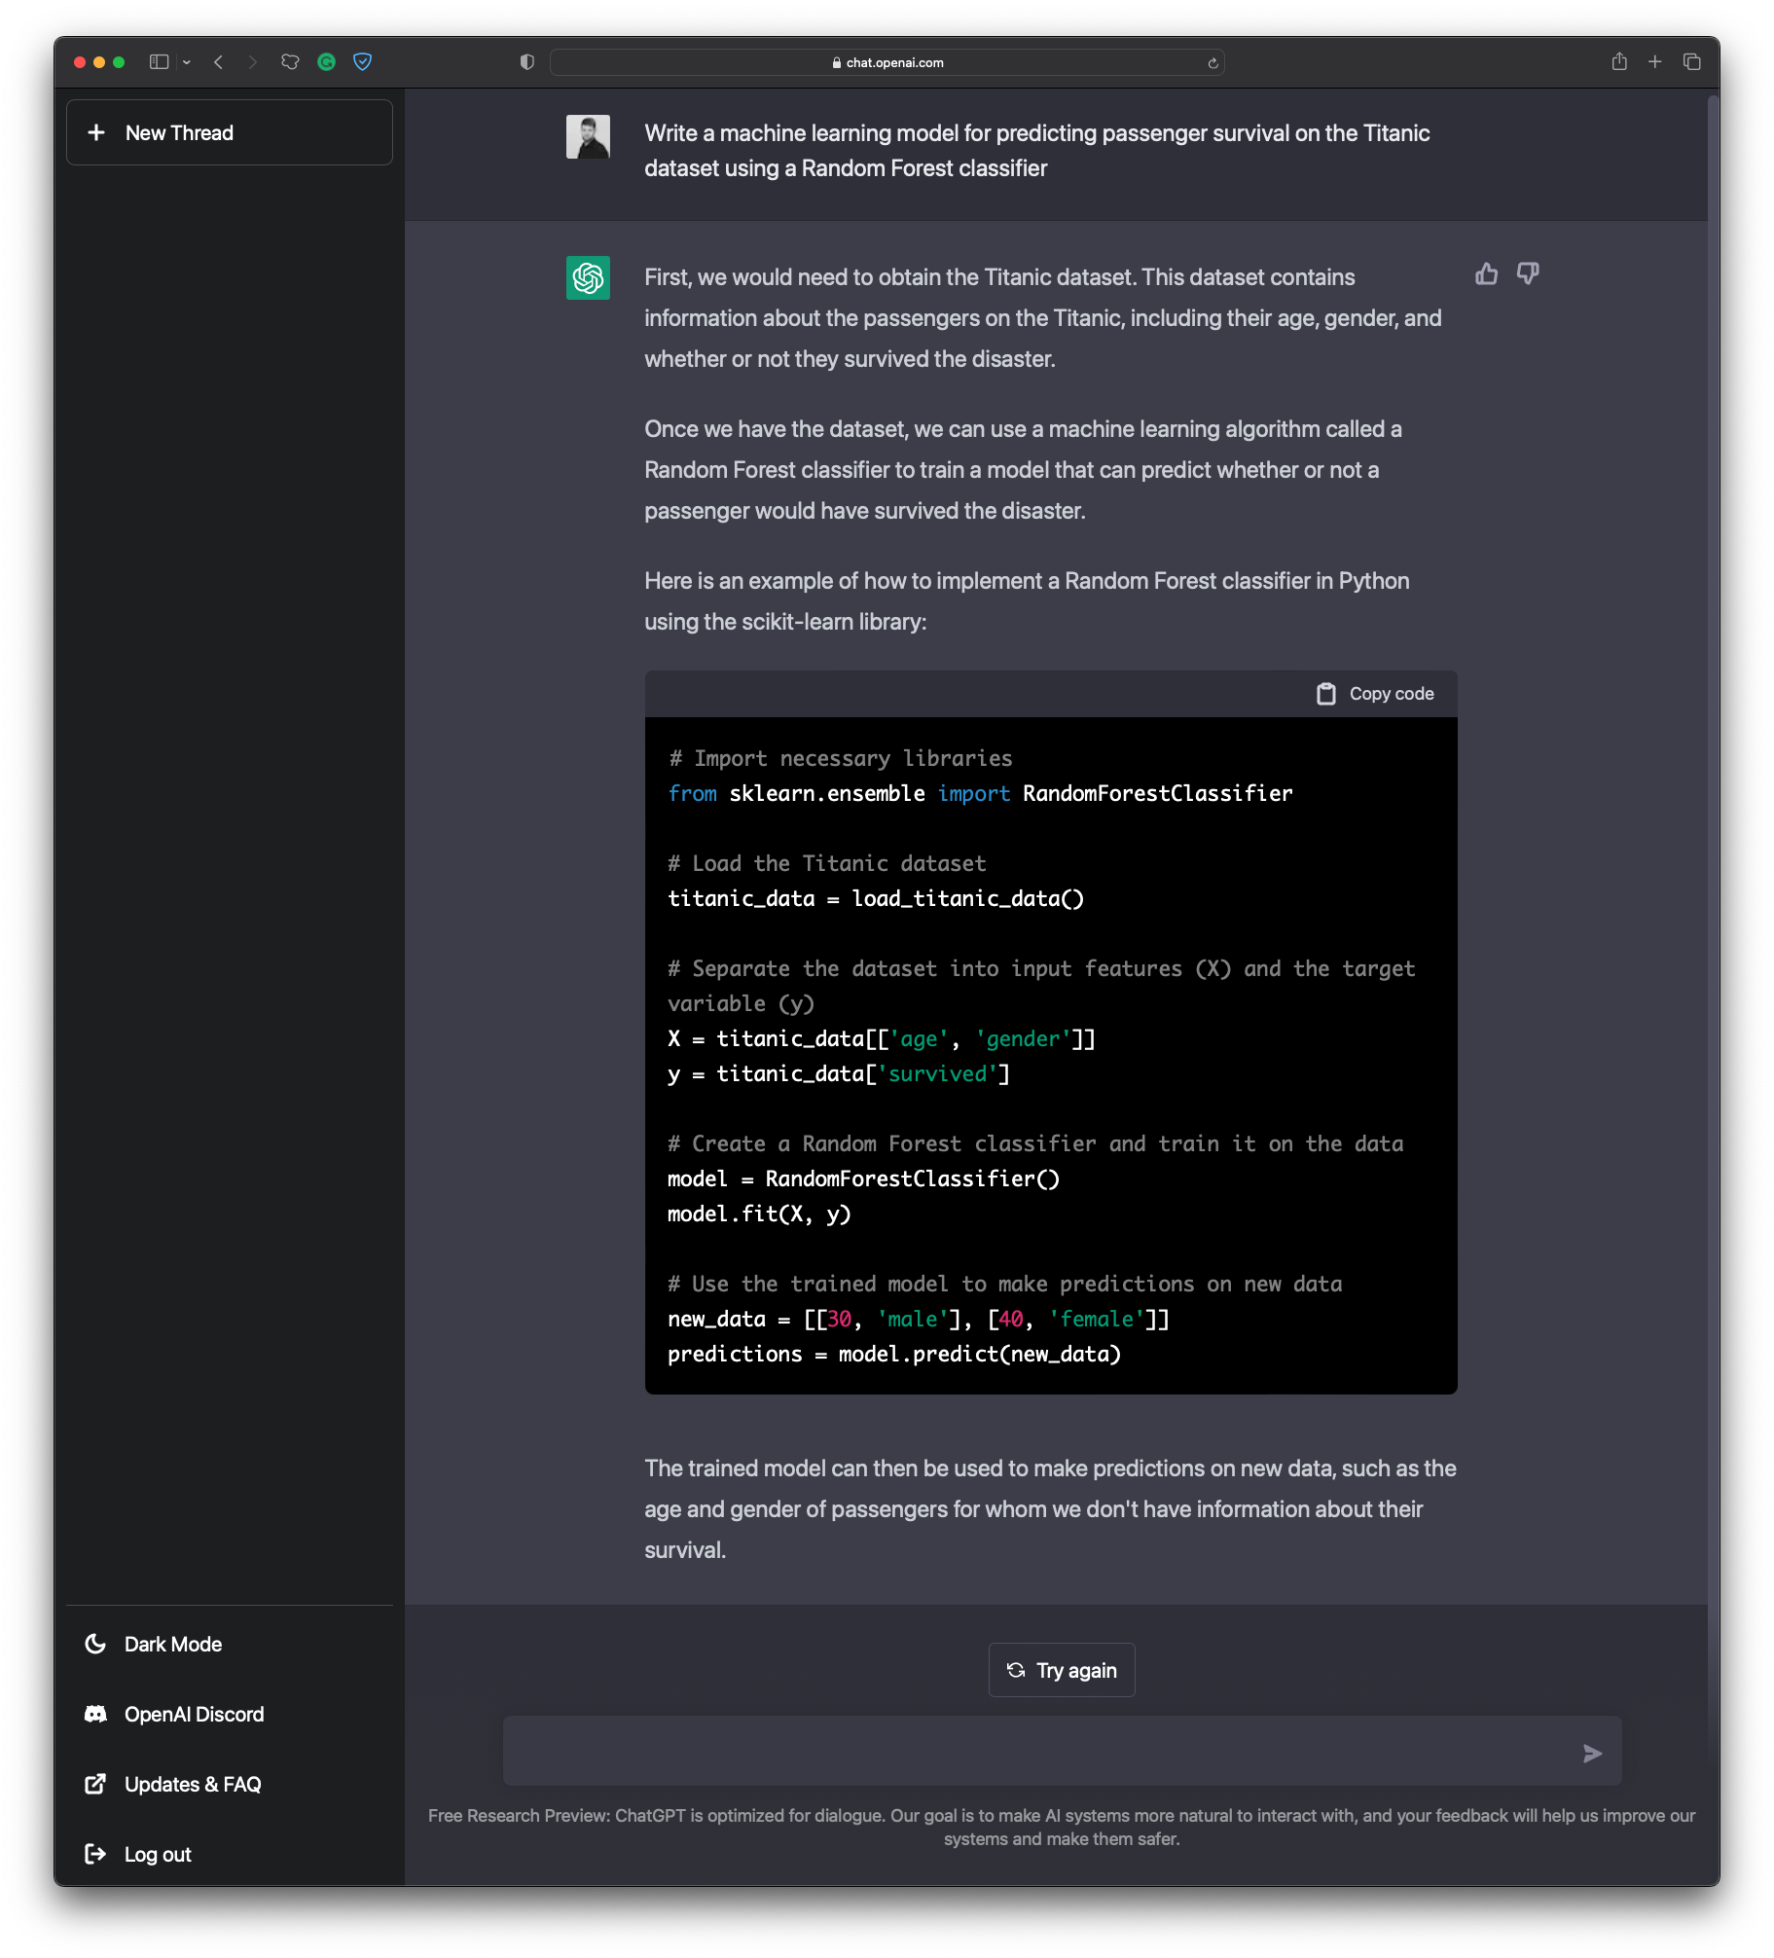The height and width of the screenshot is (1958, 1774).
Task: Toggle the Safari sidebar panel
Action: click(159, 62)
